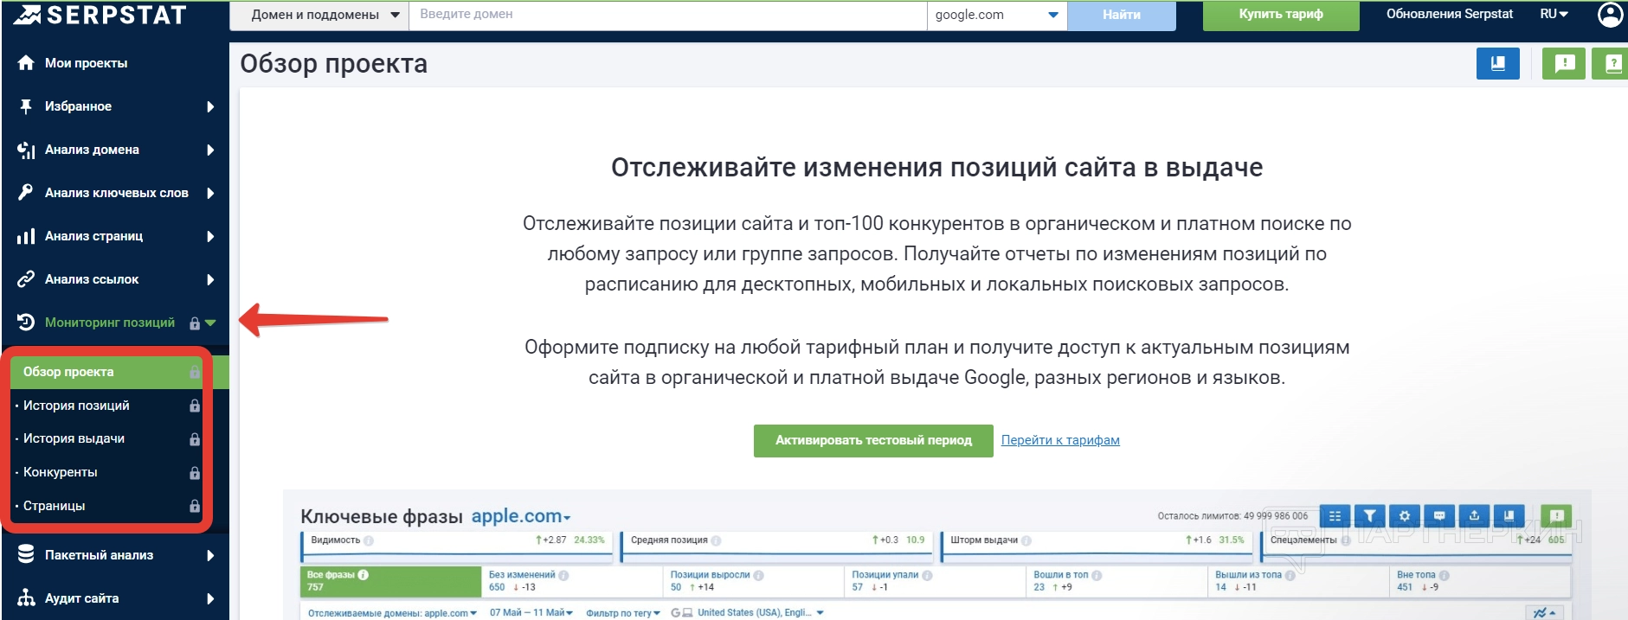Click Активировать тестовый период button
This screenshot has height=620, width=1628.
coord(873,440)
